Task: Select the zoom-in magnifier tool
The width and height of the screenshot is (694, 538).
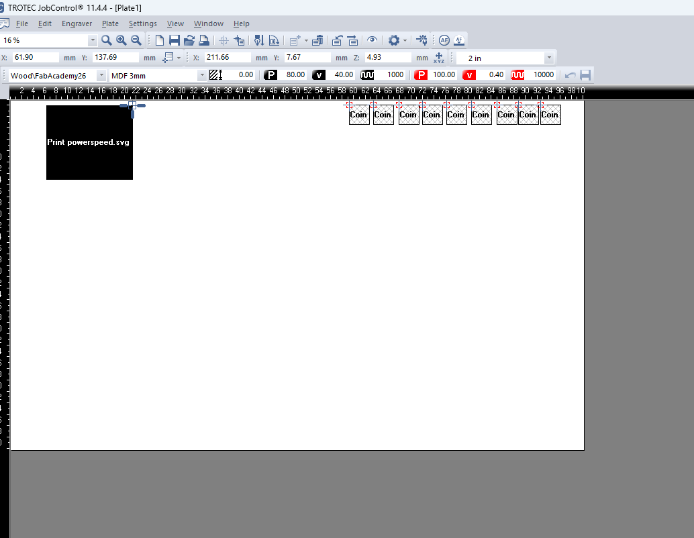Action: coord(121,40)
